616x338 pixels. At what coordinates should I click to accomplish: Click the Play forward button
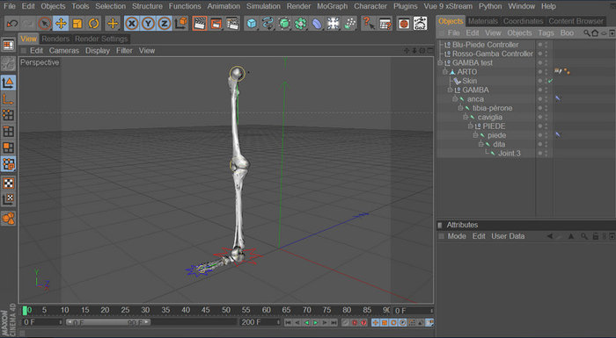coord(315,322)
